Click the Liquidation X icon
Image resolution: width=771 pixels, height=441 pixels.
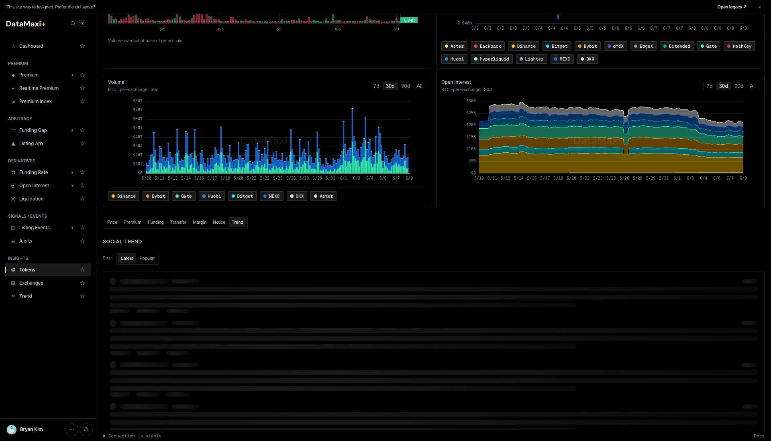click(x=13, y=199)
